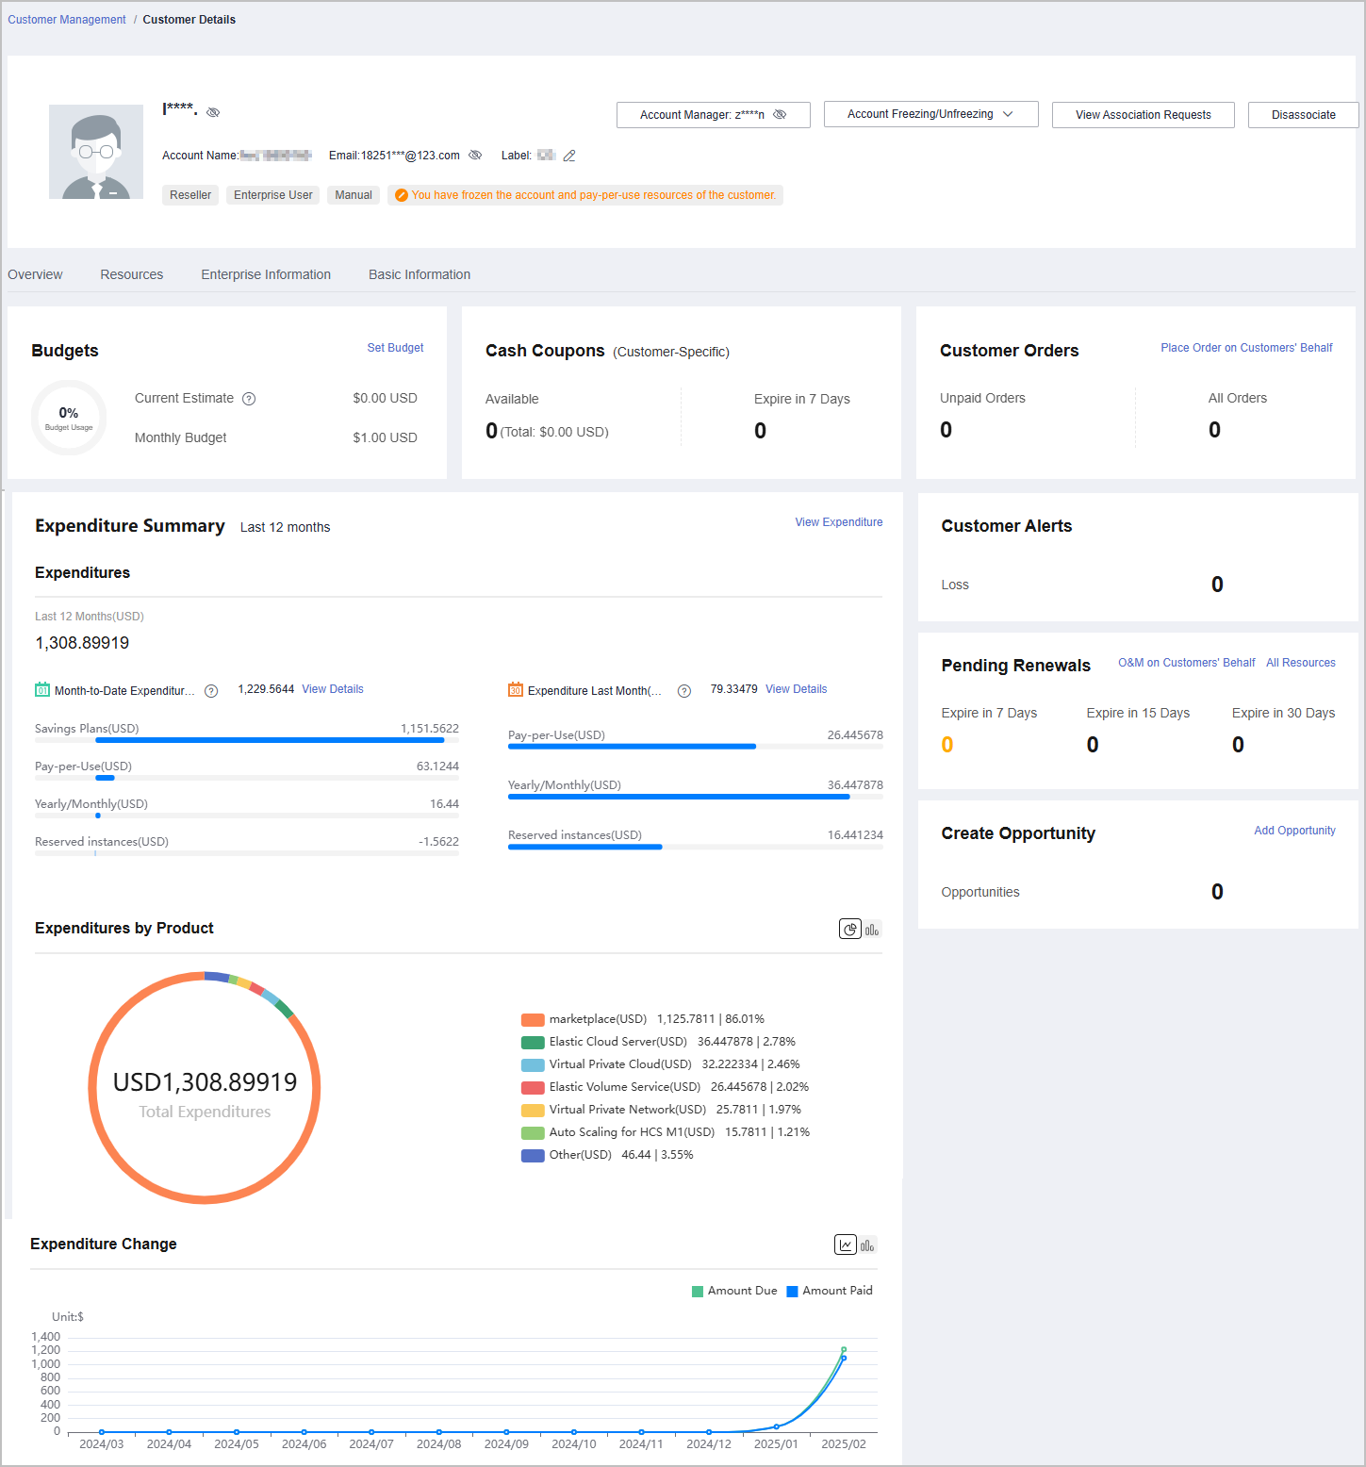Reveal the masked customer name with eye icon
The width and height of the screenshot is (1366, 1467).
pos(213,112)
